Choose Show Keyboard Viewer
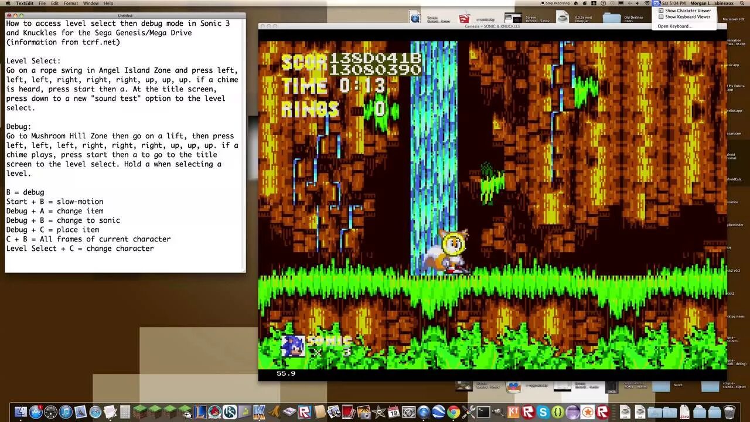 [684, 17]
